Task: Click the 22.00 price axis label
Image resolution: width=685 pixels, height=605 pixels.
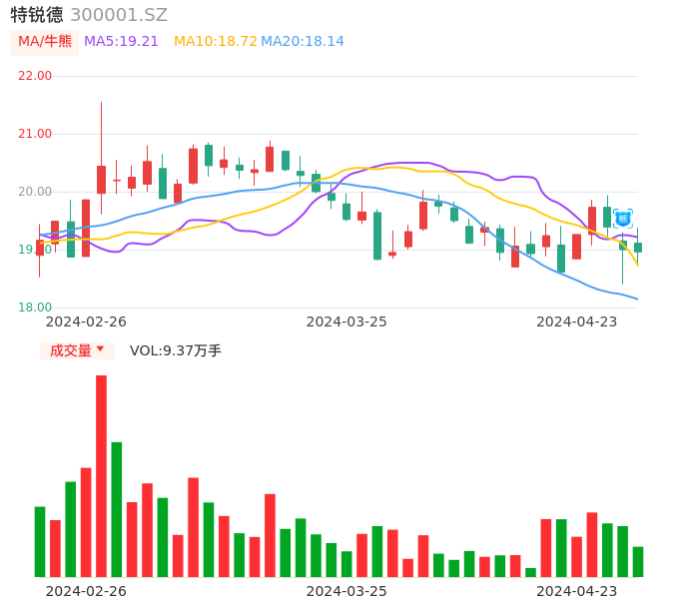Action: tap(35, 76)
